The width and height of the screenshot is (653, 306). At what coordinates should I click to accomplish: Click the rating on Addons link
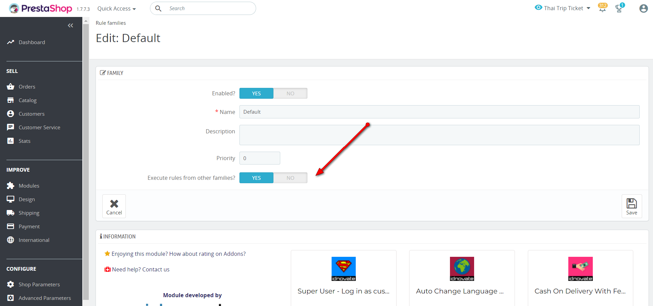pos(179,254)
